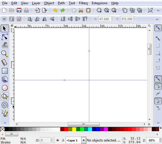
Task: Select the Zoom magnifier tool
Action: (x=5, y=54)
